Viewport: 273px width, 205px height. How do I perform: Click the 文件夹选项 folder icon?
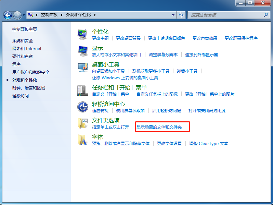pos(82,123)
